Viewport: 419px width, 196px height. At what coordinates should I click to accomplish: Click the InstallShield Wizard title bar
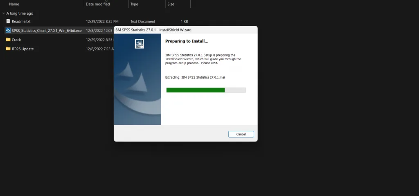tap(185, 30)
